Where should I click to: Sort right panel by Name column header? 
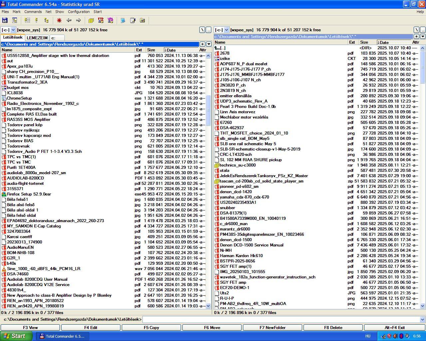click(x=281, y=42)
